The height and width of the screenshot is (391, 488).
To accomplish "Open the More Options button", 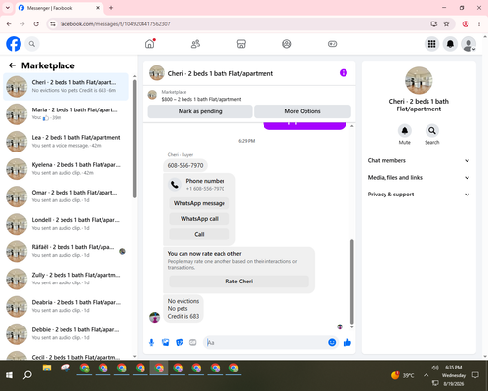I will coord(303,111).
